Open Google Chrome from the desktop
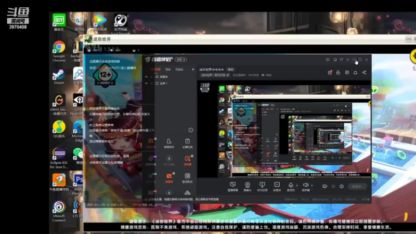 59,51
